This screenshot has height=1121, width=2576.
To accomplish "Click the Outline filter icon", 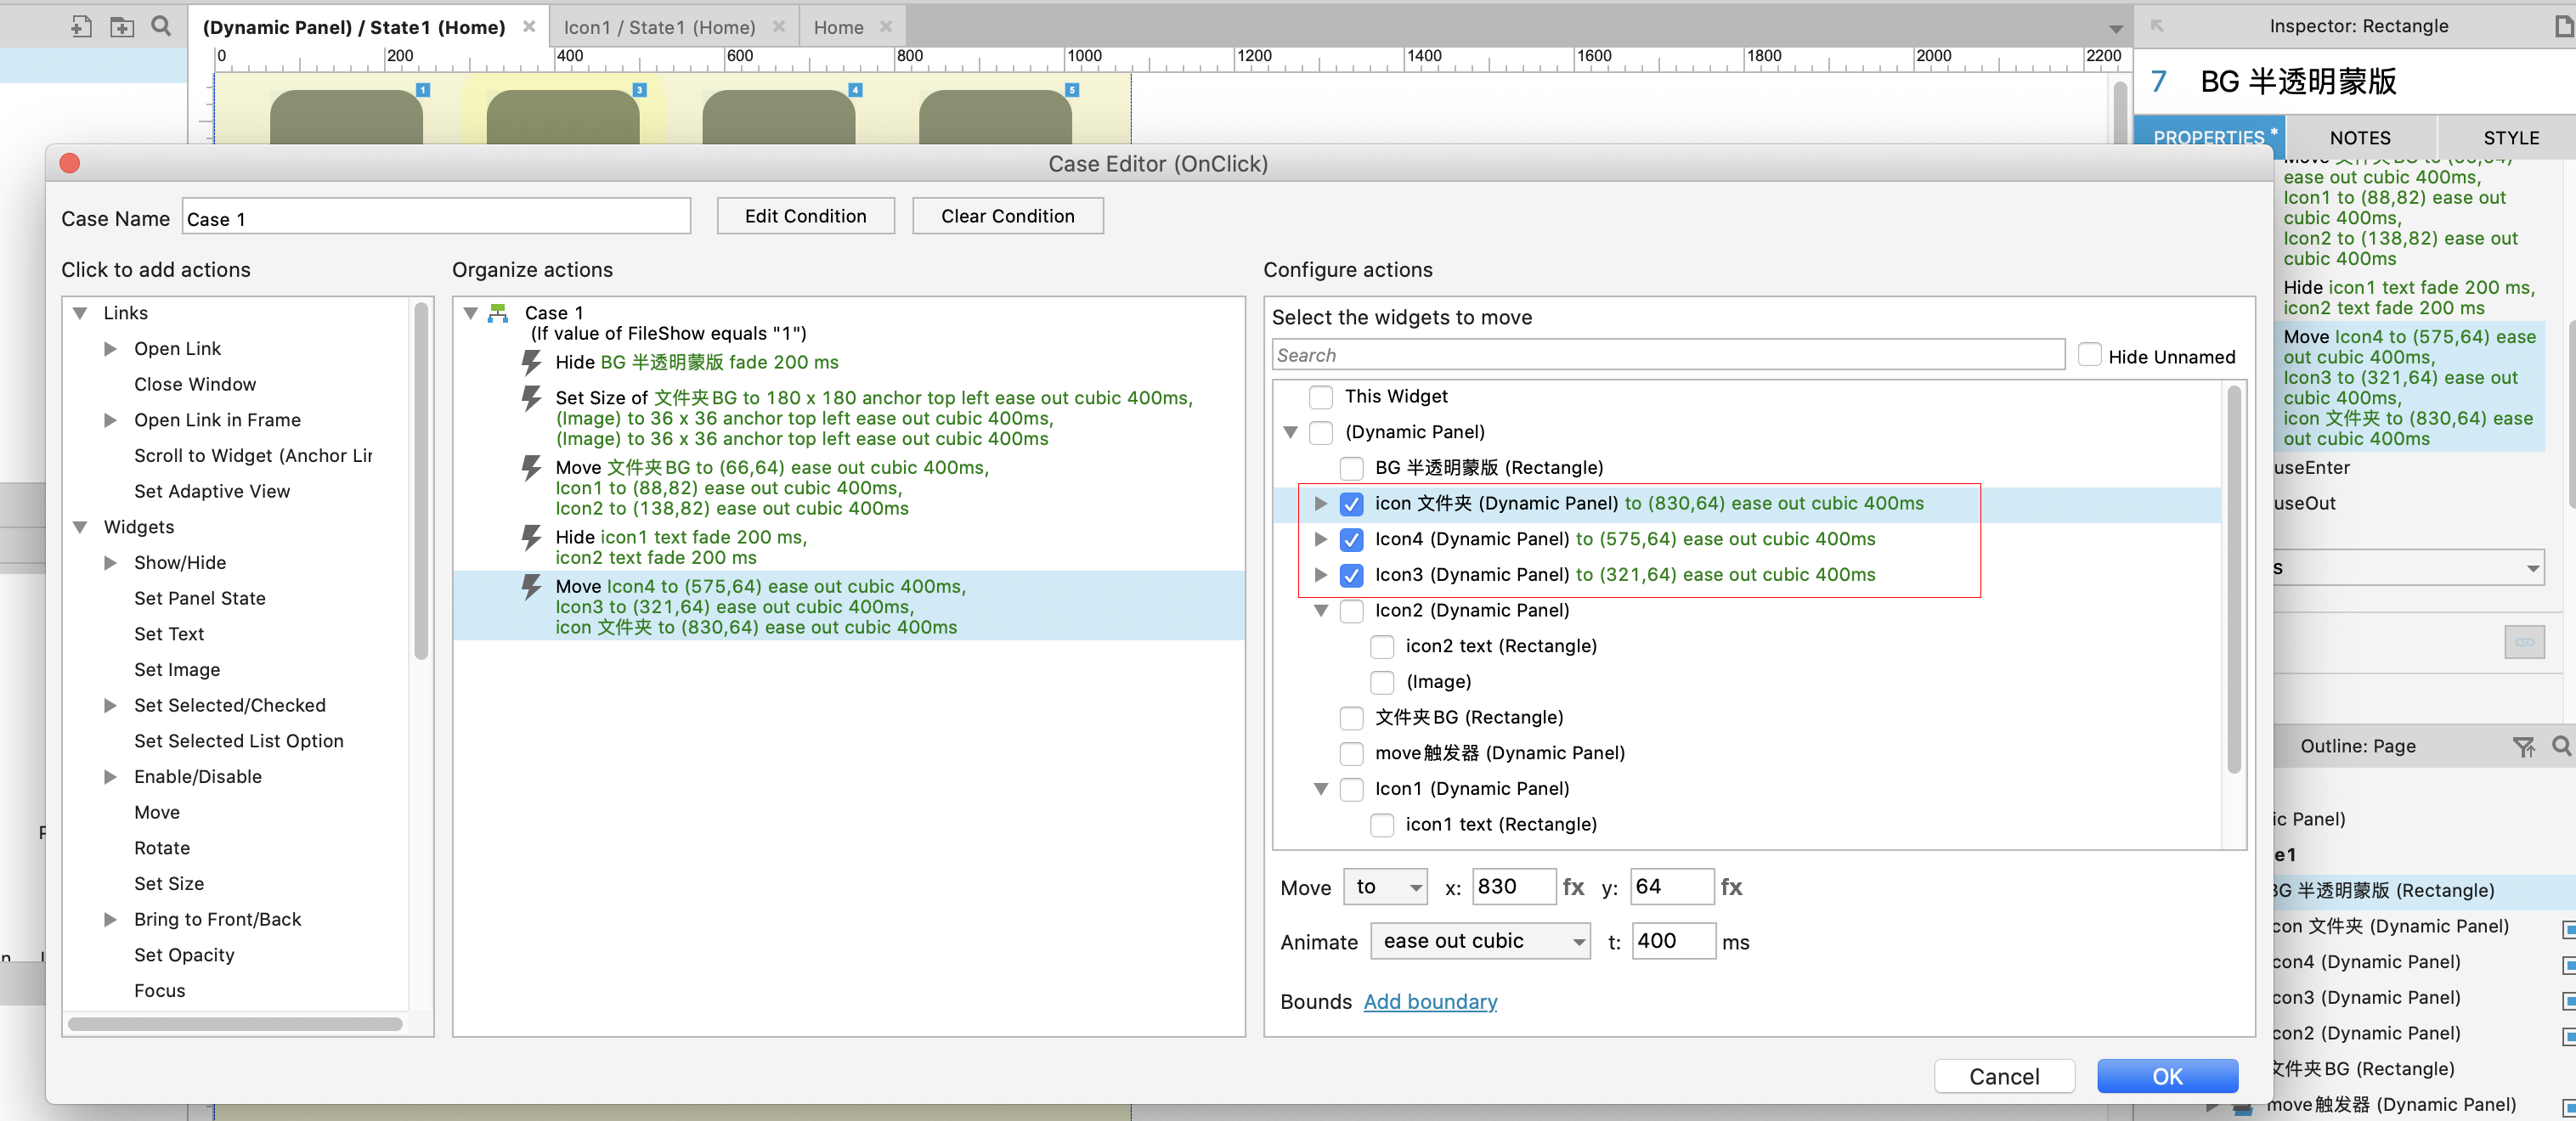I will coord(2523,746).
